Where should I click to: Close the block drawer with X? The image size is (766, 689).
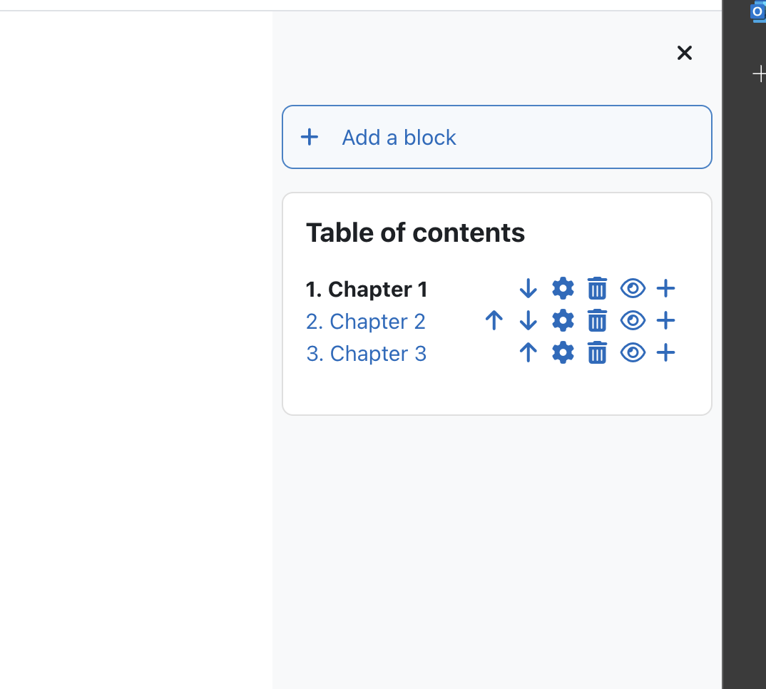point(685,53)
